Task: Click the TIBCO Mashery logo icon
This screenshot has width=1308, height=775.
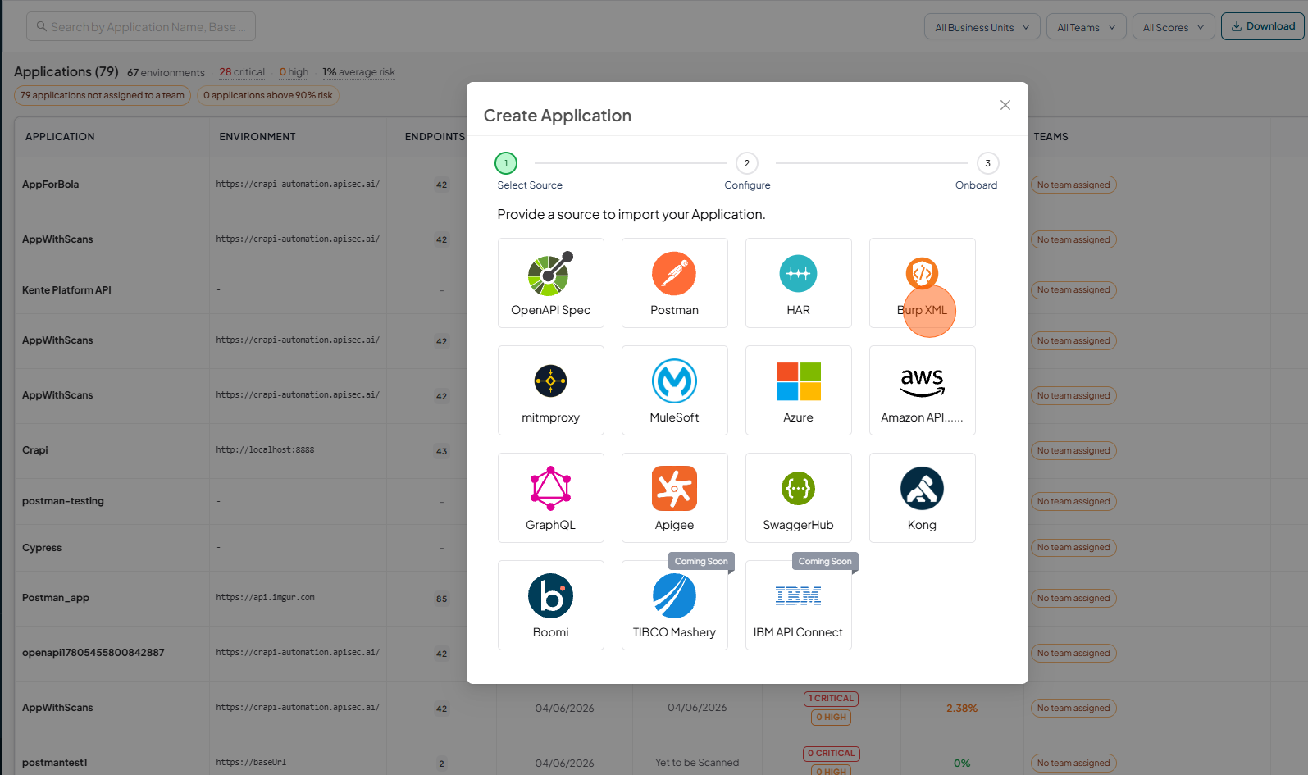Action: [x=674, y=596]
